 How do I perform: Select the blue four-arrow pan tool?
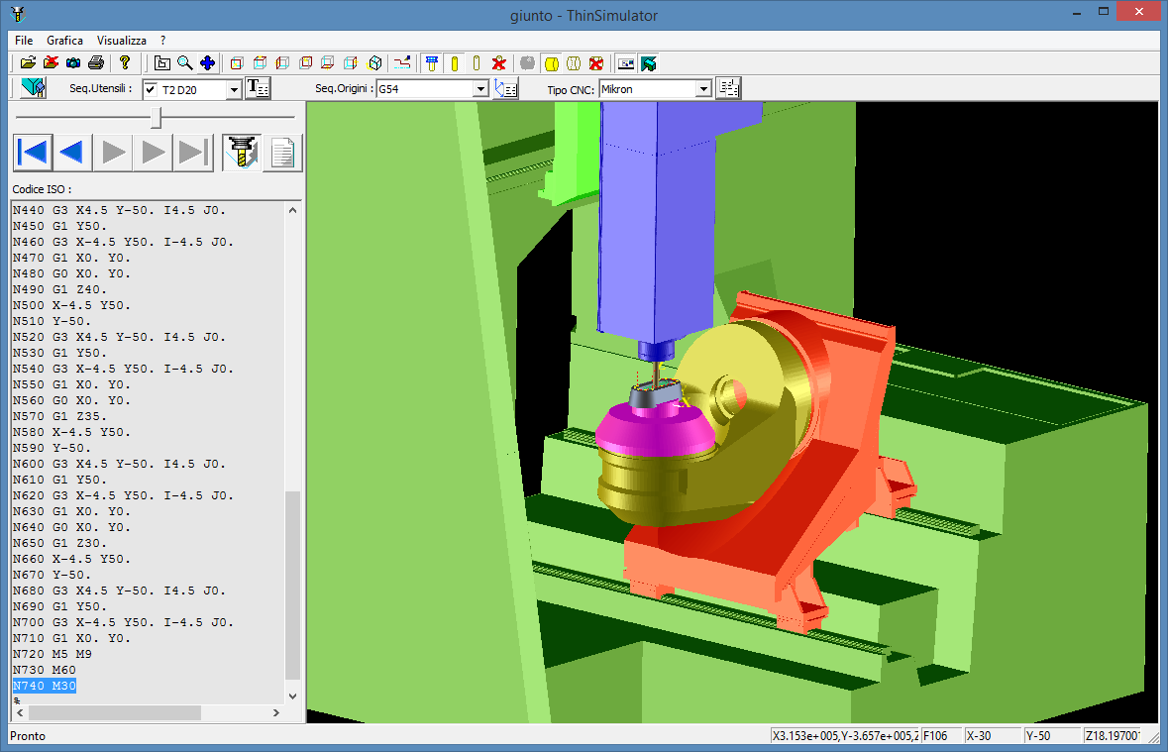click(x=208, y=63)
